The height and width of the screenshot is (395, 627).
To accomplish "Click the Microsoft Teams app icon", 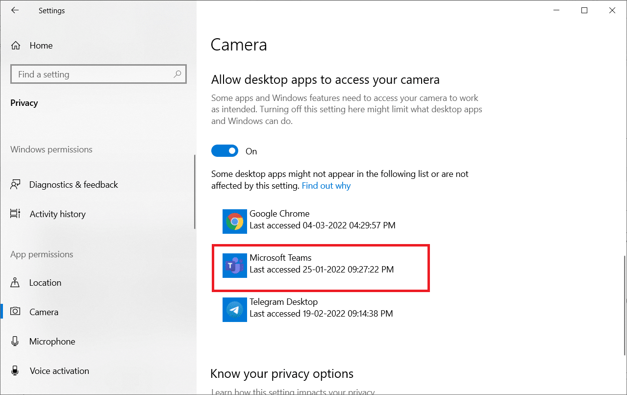I will point(235,265).
